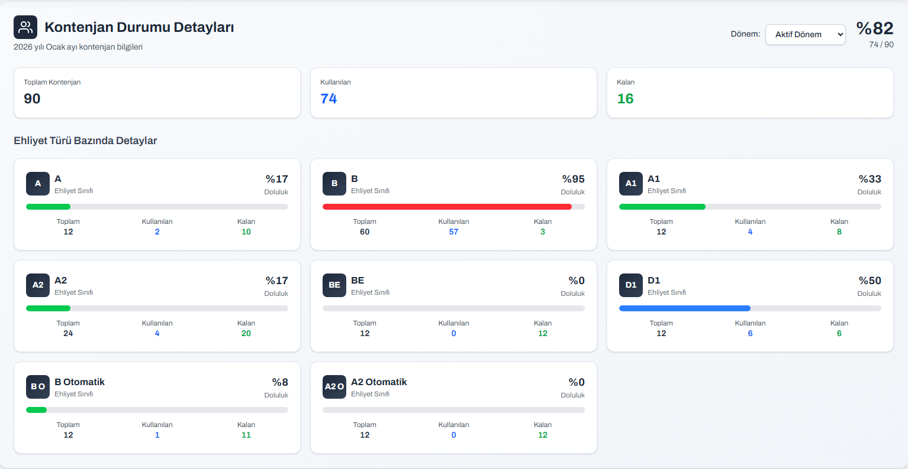Screen dimensions: 908x469
Task: Click the blue D1 occupancy progress bar
Action: [x=685, y=308]
